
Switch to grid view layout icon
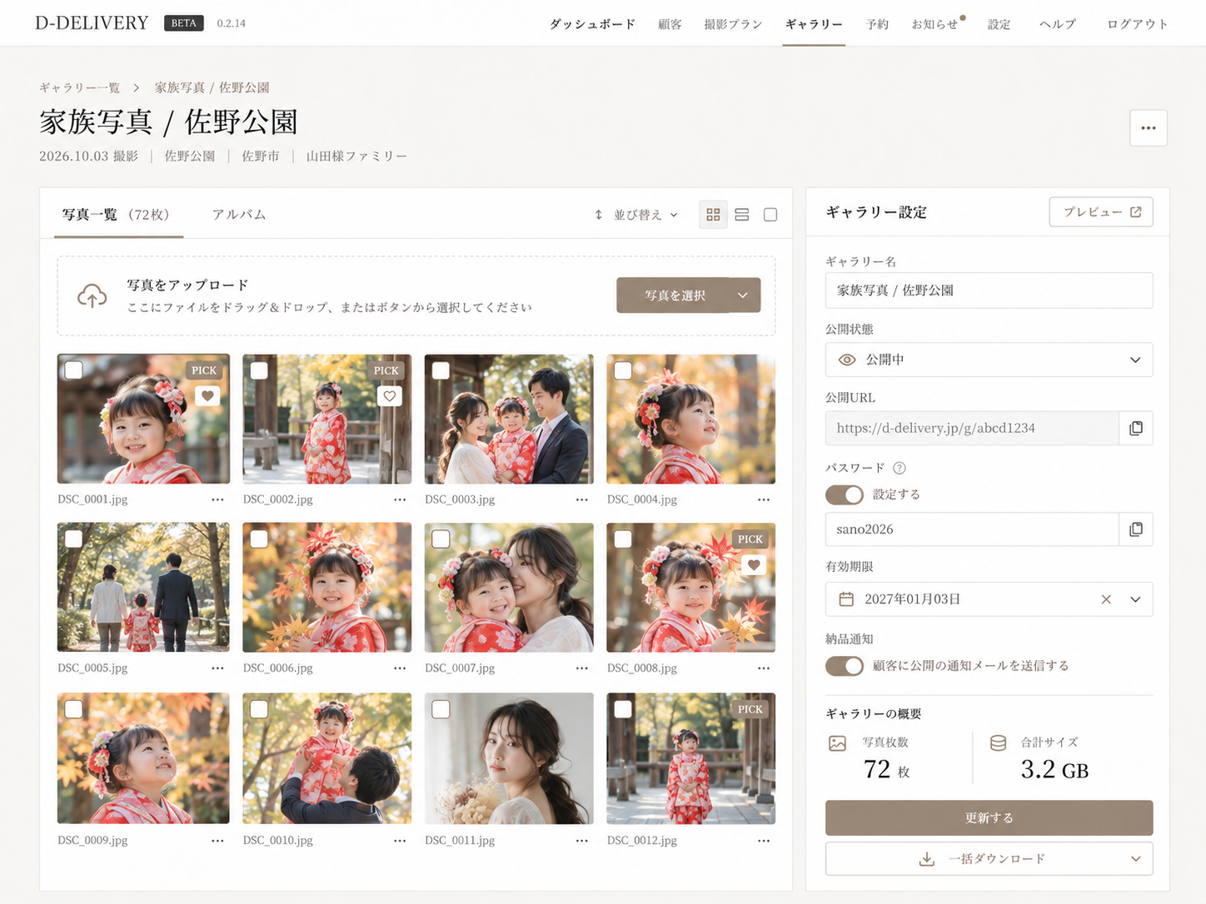point(713,215)
